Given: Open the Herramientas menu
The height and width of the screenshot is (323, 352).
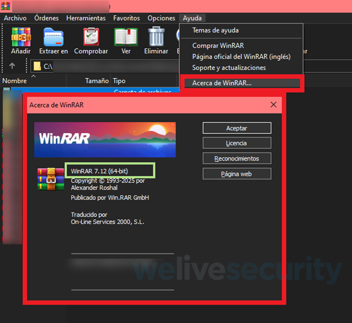Looking at the screenshot, I should point(86,18).
